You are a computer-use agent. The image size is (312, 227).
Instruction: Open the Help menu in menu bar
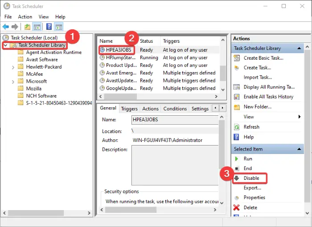pos(60,17)
